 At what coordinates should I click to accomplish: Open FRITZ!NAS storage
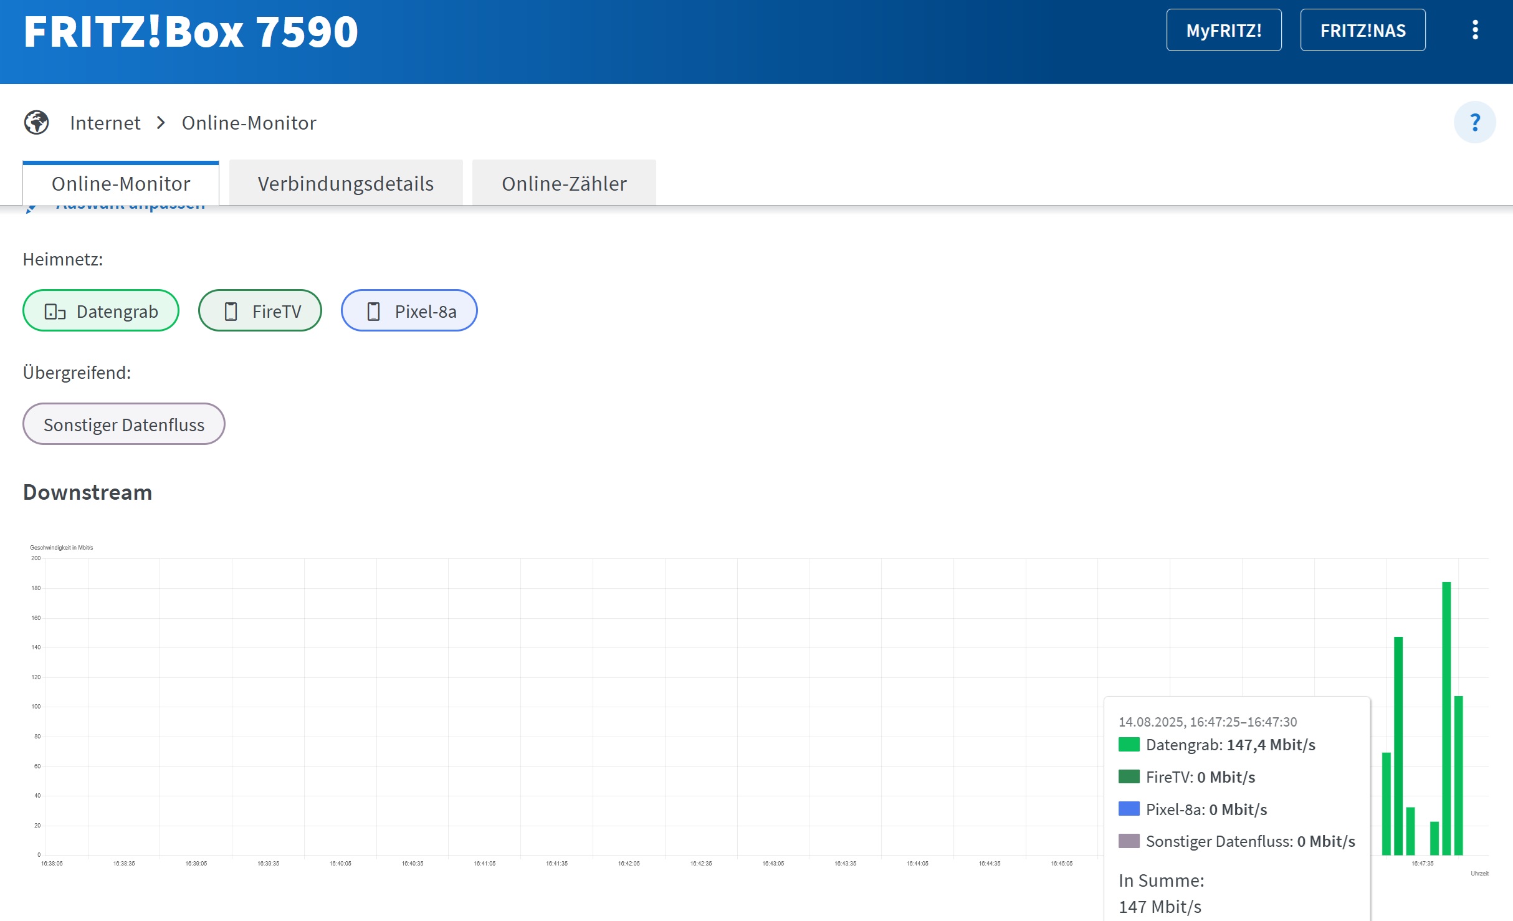(1362, 30)
